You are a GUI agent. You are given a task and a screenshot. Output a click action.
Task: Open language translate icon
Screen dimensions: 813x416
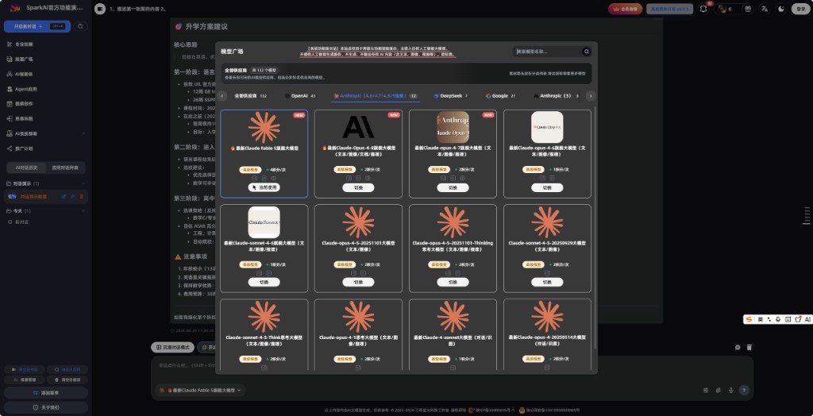765,9
